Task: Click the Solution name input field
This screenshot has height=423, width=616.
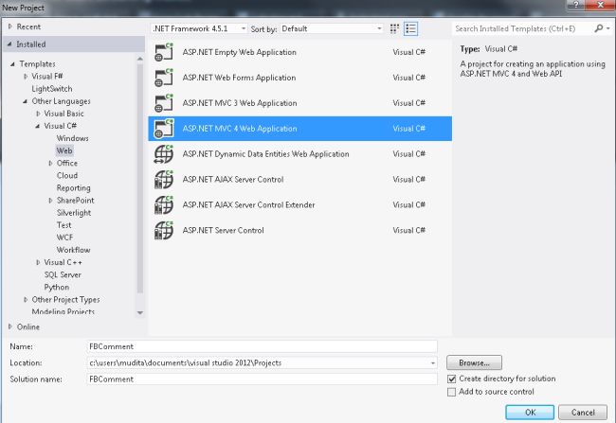Action: (262, 379)
